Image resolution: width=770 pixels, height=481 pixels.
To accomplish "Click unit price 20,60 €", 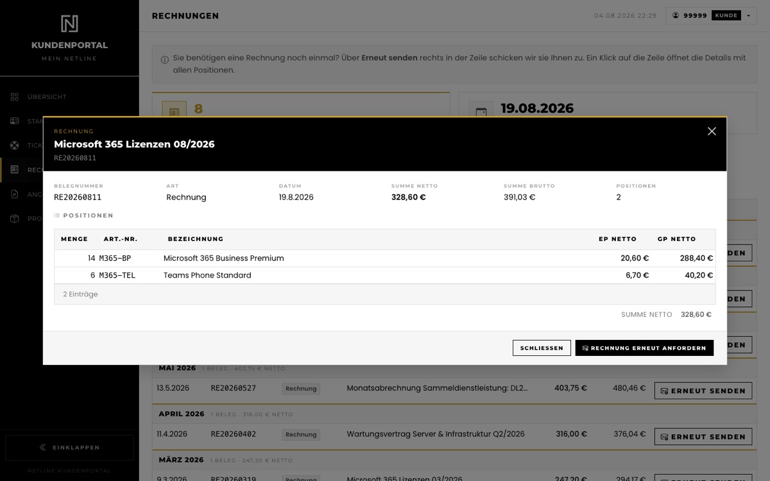I will [635, 258].
